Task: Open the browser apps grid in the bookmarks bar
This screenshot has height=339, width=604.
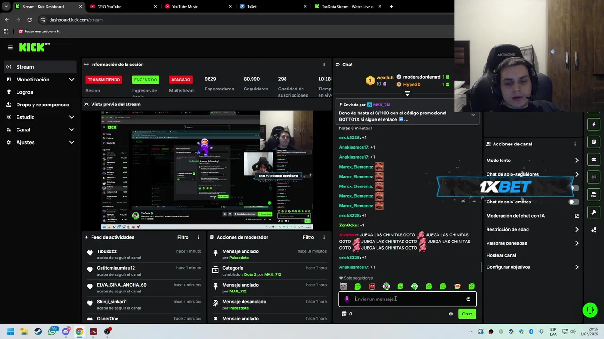Action: point(6,32)
